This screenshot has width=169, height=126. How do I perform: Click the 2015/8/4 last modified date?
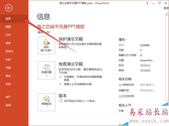point(148,85)
